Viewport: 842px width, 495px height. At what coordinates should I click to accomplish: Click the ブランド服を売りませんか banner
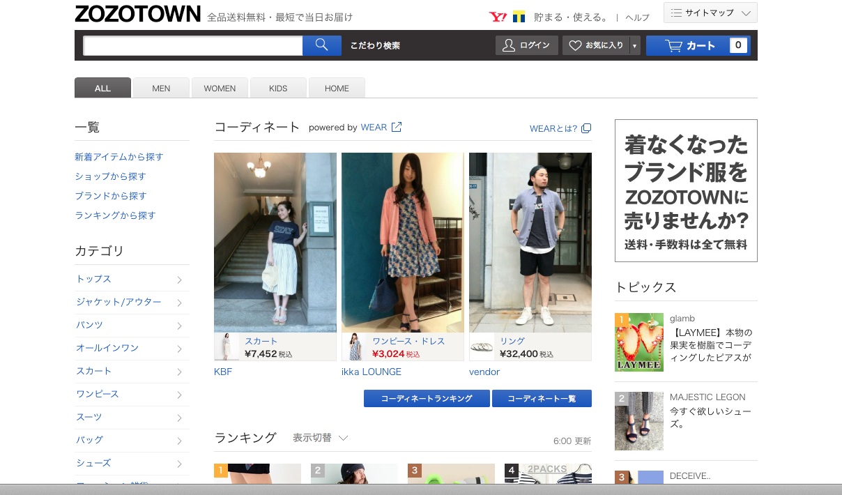tap(686, 190)
